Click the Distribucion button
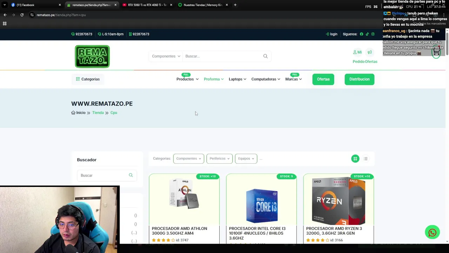 pos(359,79)
